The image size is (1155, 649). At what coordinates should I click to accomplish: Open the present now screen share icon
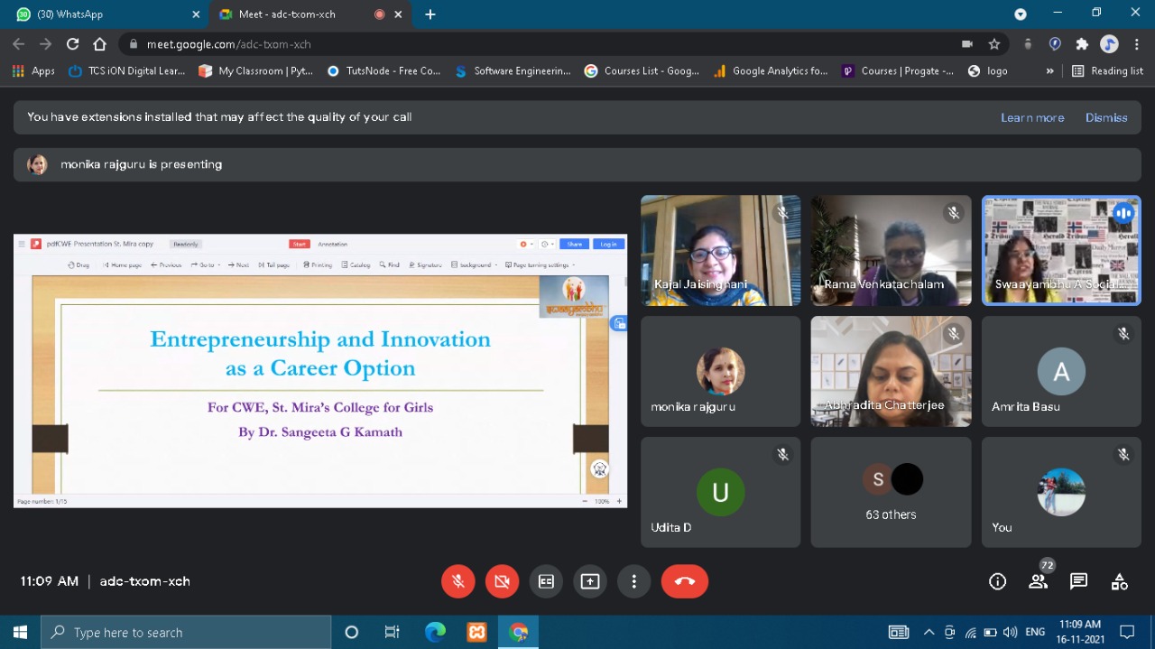coord(590,581)
